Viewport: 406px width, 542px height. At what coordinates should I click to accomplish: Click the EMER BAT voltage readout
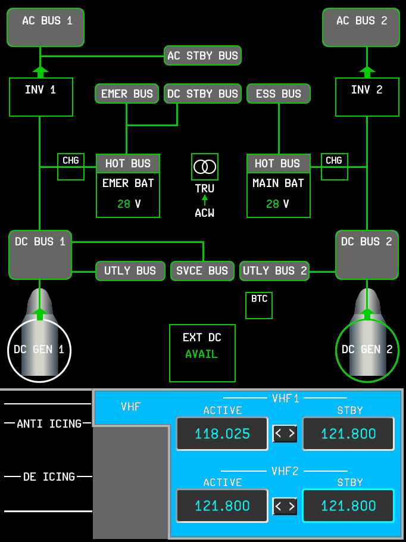click(x=128, y=204)
